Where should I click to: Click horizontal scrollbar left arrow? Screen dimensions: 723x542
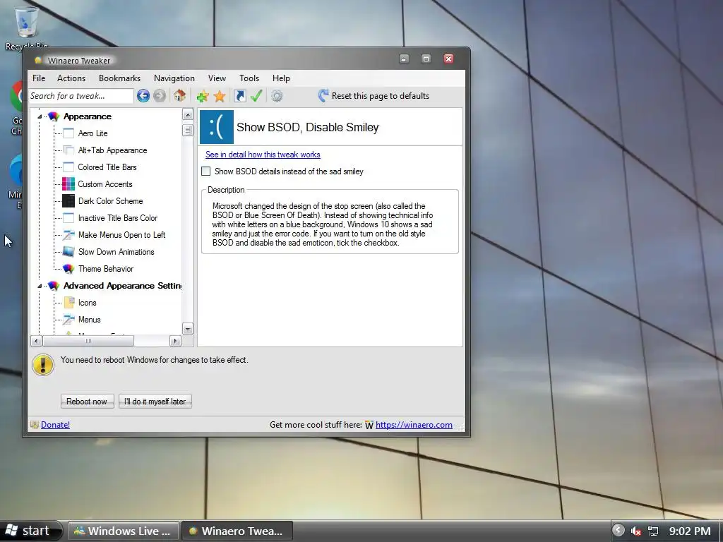tap(37, 341)
